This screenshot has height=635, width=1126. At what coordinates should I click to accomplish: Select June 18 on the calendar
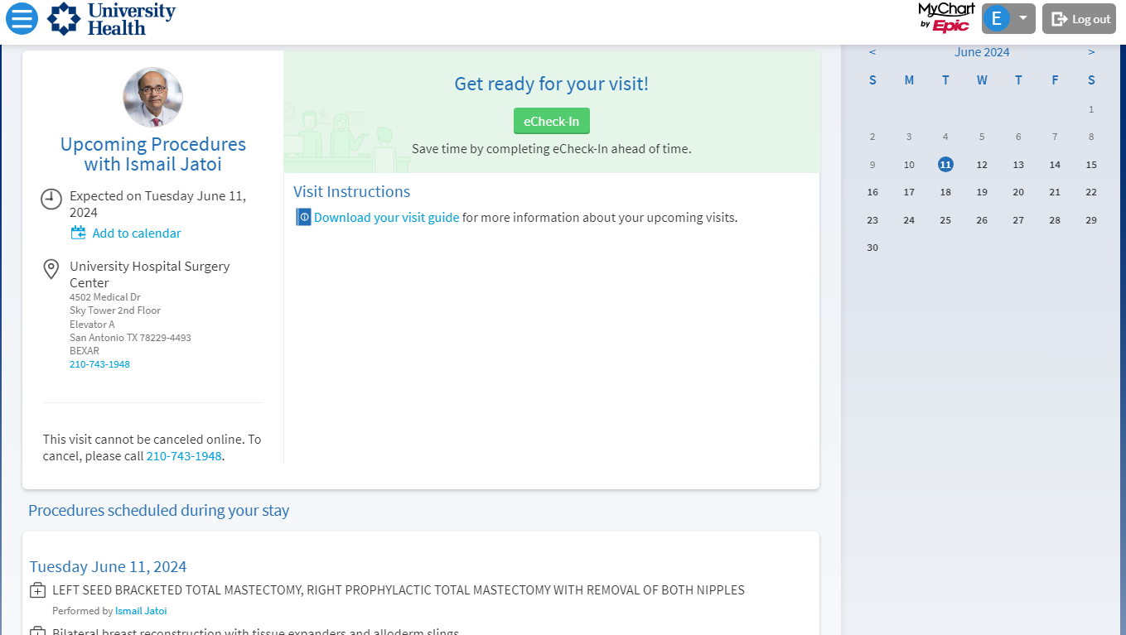point(945,192)
